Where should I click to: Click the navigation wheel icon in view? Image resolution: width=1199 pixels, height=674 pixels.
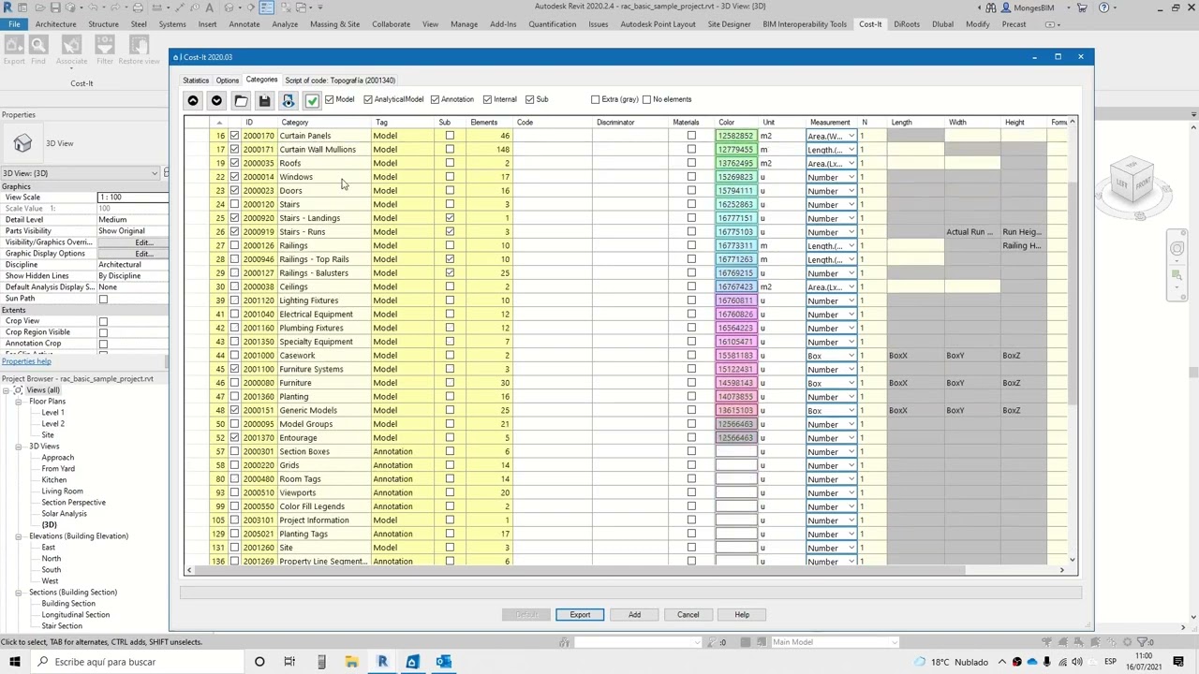[x=1177, y=248]
